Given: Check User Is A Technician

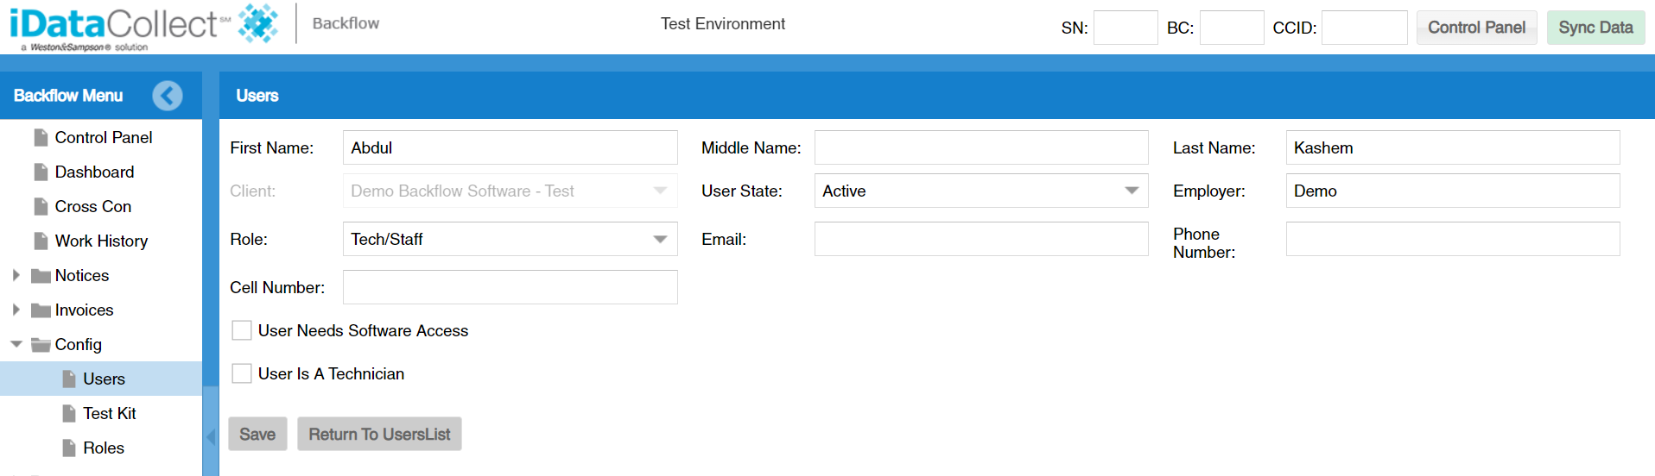Looking at the screenshot, I should pos(242,373).
